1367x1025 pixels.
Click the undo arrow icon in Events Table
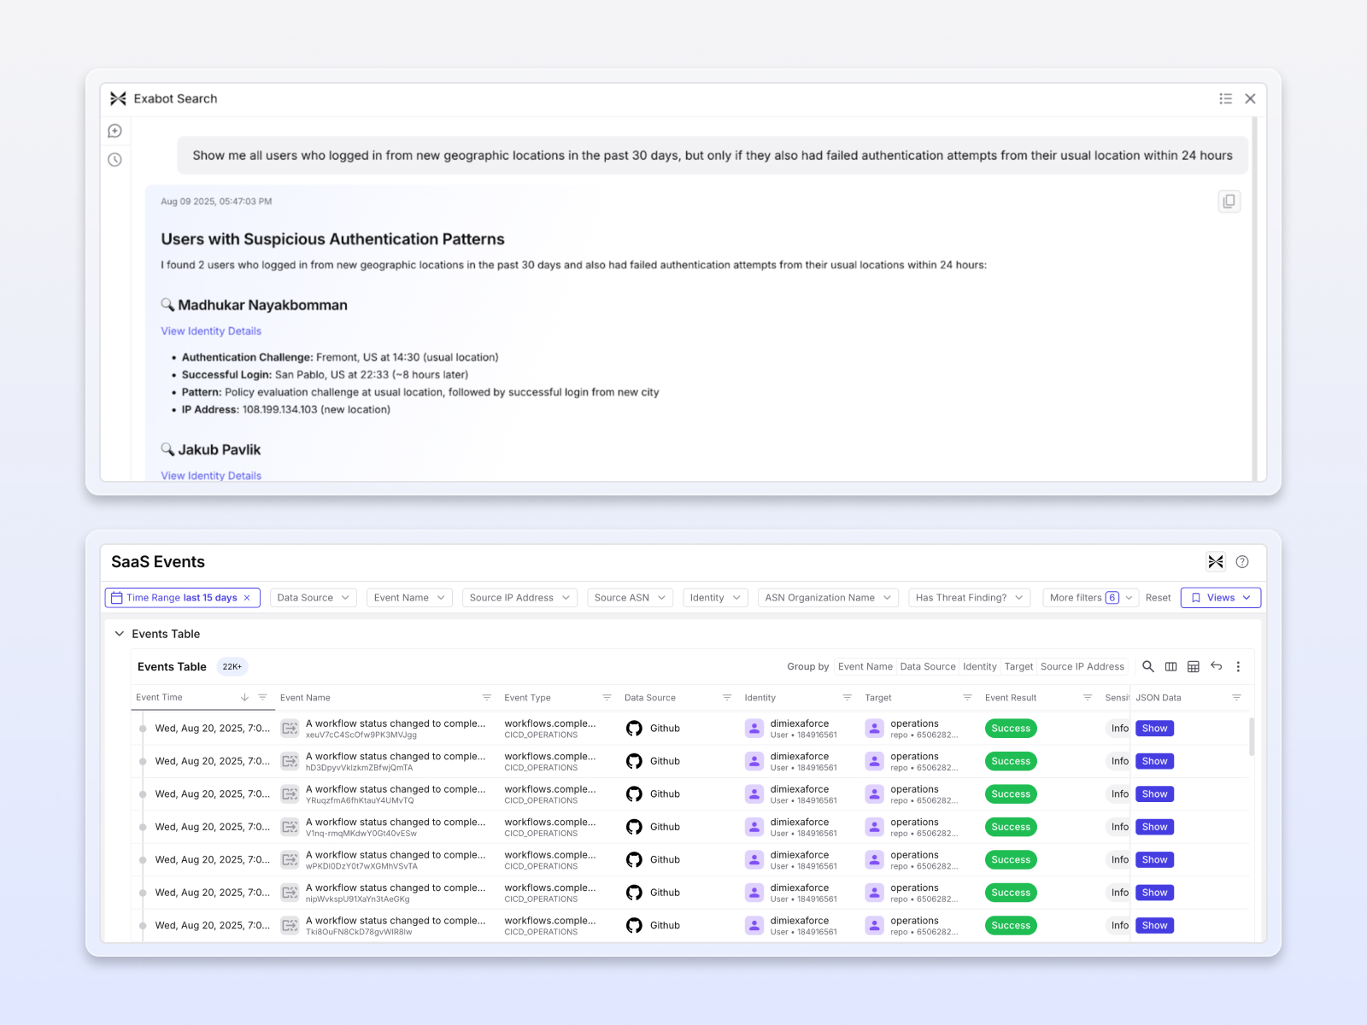[x=1216, y=666]
